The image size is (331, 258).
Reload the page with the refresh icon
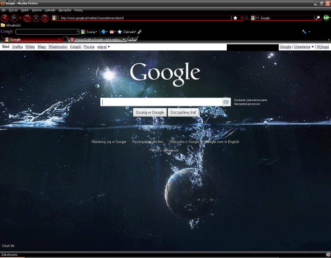point(27,18)
